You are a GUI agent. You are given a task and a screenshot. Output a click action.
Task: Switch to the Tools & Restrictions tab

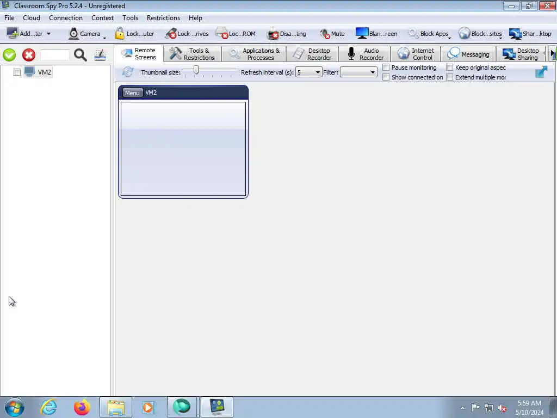(192, 54)
